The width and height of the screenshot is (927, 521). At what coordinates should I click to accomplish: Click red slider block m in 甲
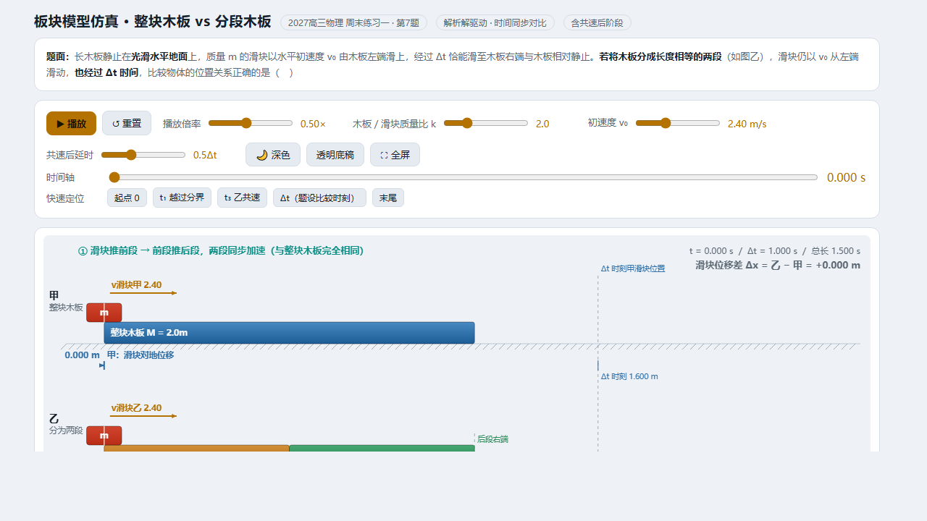tap(104, 313)
